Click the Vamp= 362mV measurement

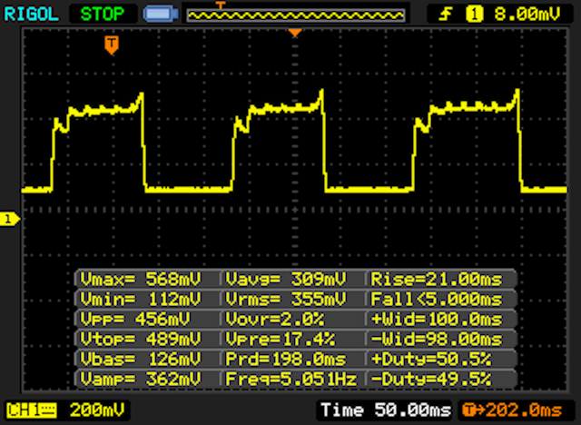pos(141,379)
